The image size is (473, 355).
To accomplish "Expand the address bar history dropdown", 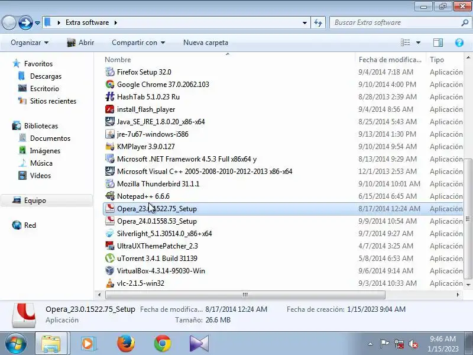I will point(304,22).
